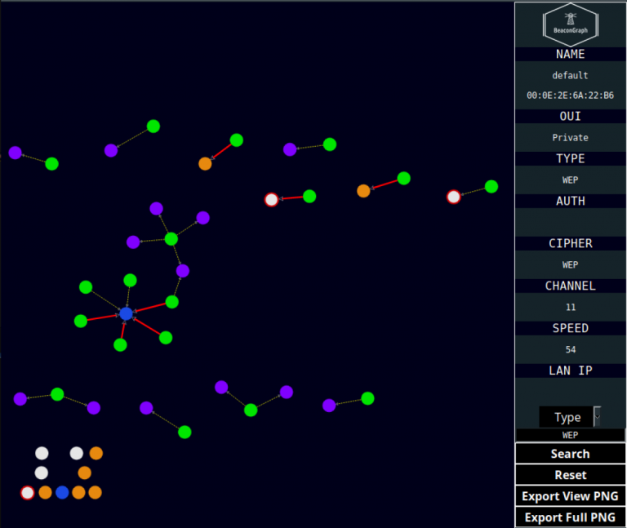Click the MAC address 00:0E:2E:6A:22:B6
This screenshot has width=627, height=528.
tap(570, 95)
